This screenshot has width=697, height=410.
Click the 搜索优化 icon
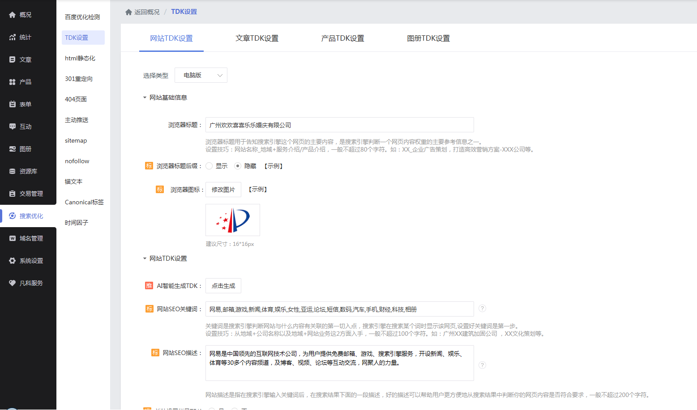point(13,216)
